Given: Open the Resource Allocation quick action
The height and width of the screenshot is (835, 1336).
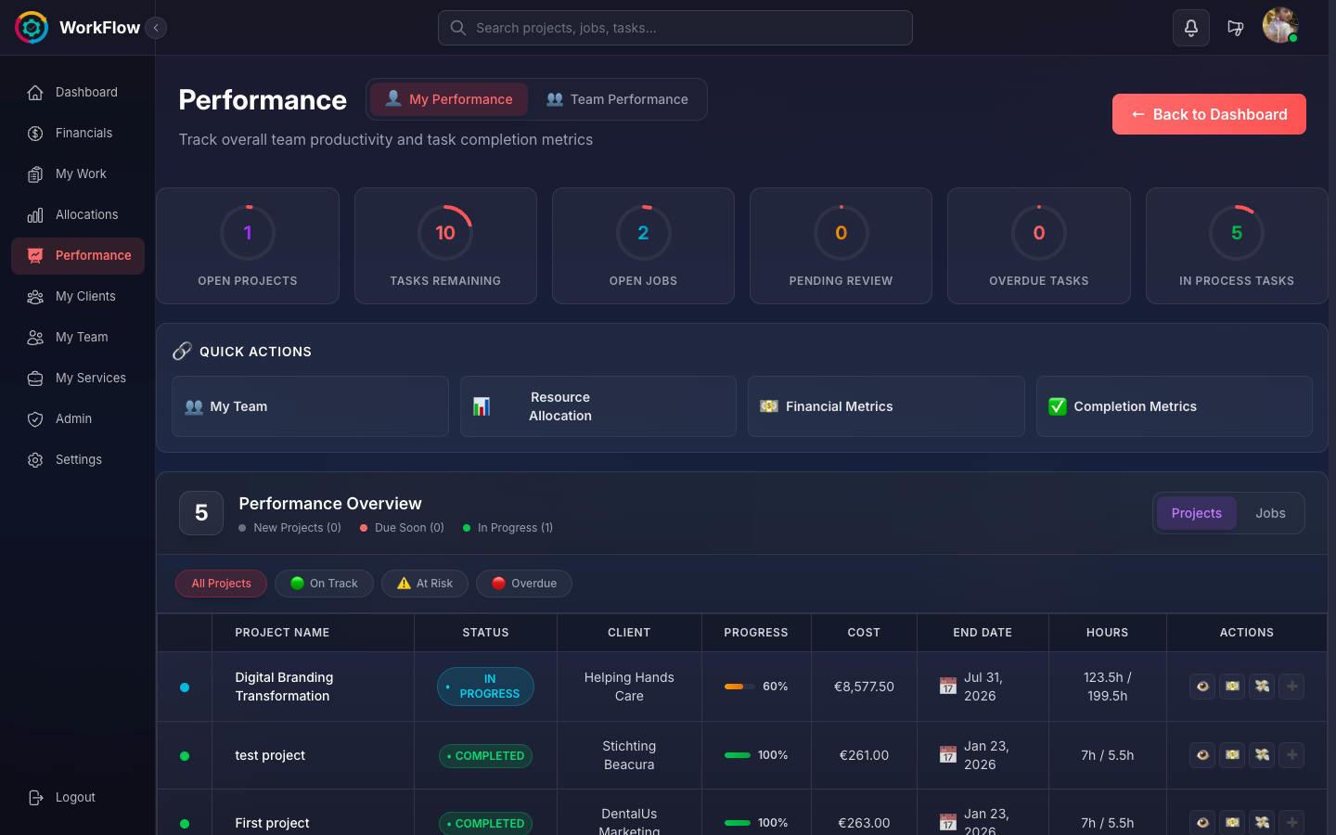Looking at the screenshot, I should coord(597,405).
